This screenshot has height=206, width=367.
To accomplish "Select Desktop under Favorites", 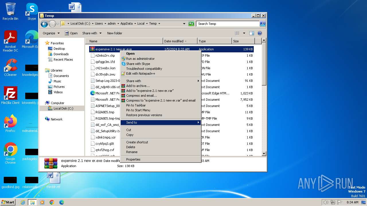I will point(59,49).
